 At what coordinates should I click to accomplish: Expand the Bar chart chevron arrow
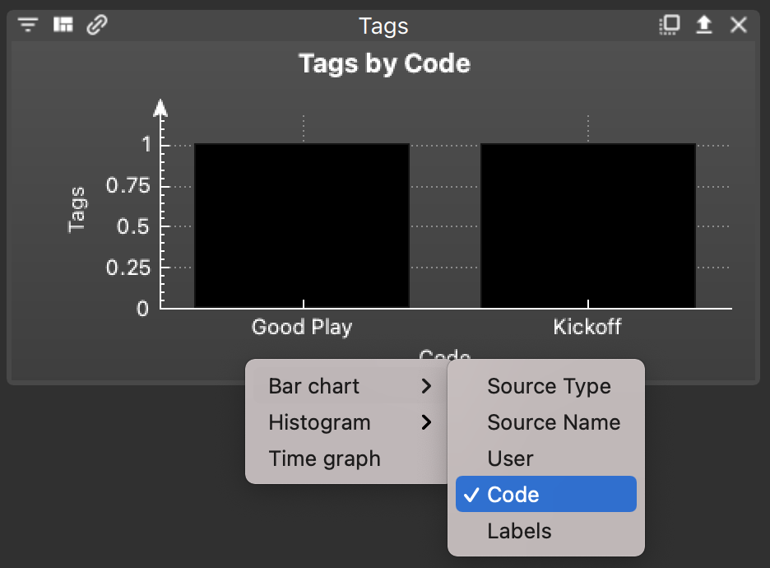426,386
